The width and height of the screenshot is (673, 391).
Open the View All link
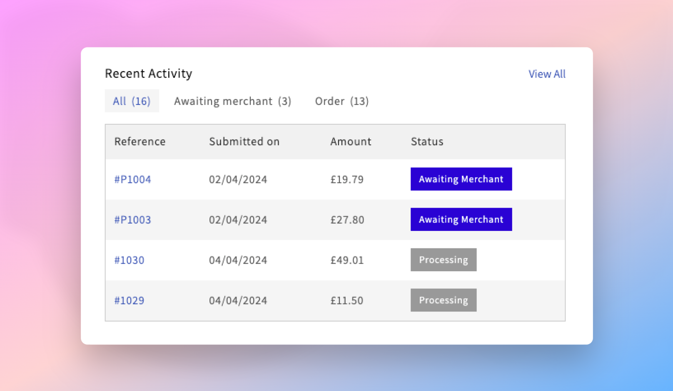[x=546, y=74]
